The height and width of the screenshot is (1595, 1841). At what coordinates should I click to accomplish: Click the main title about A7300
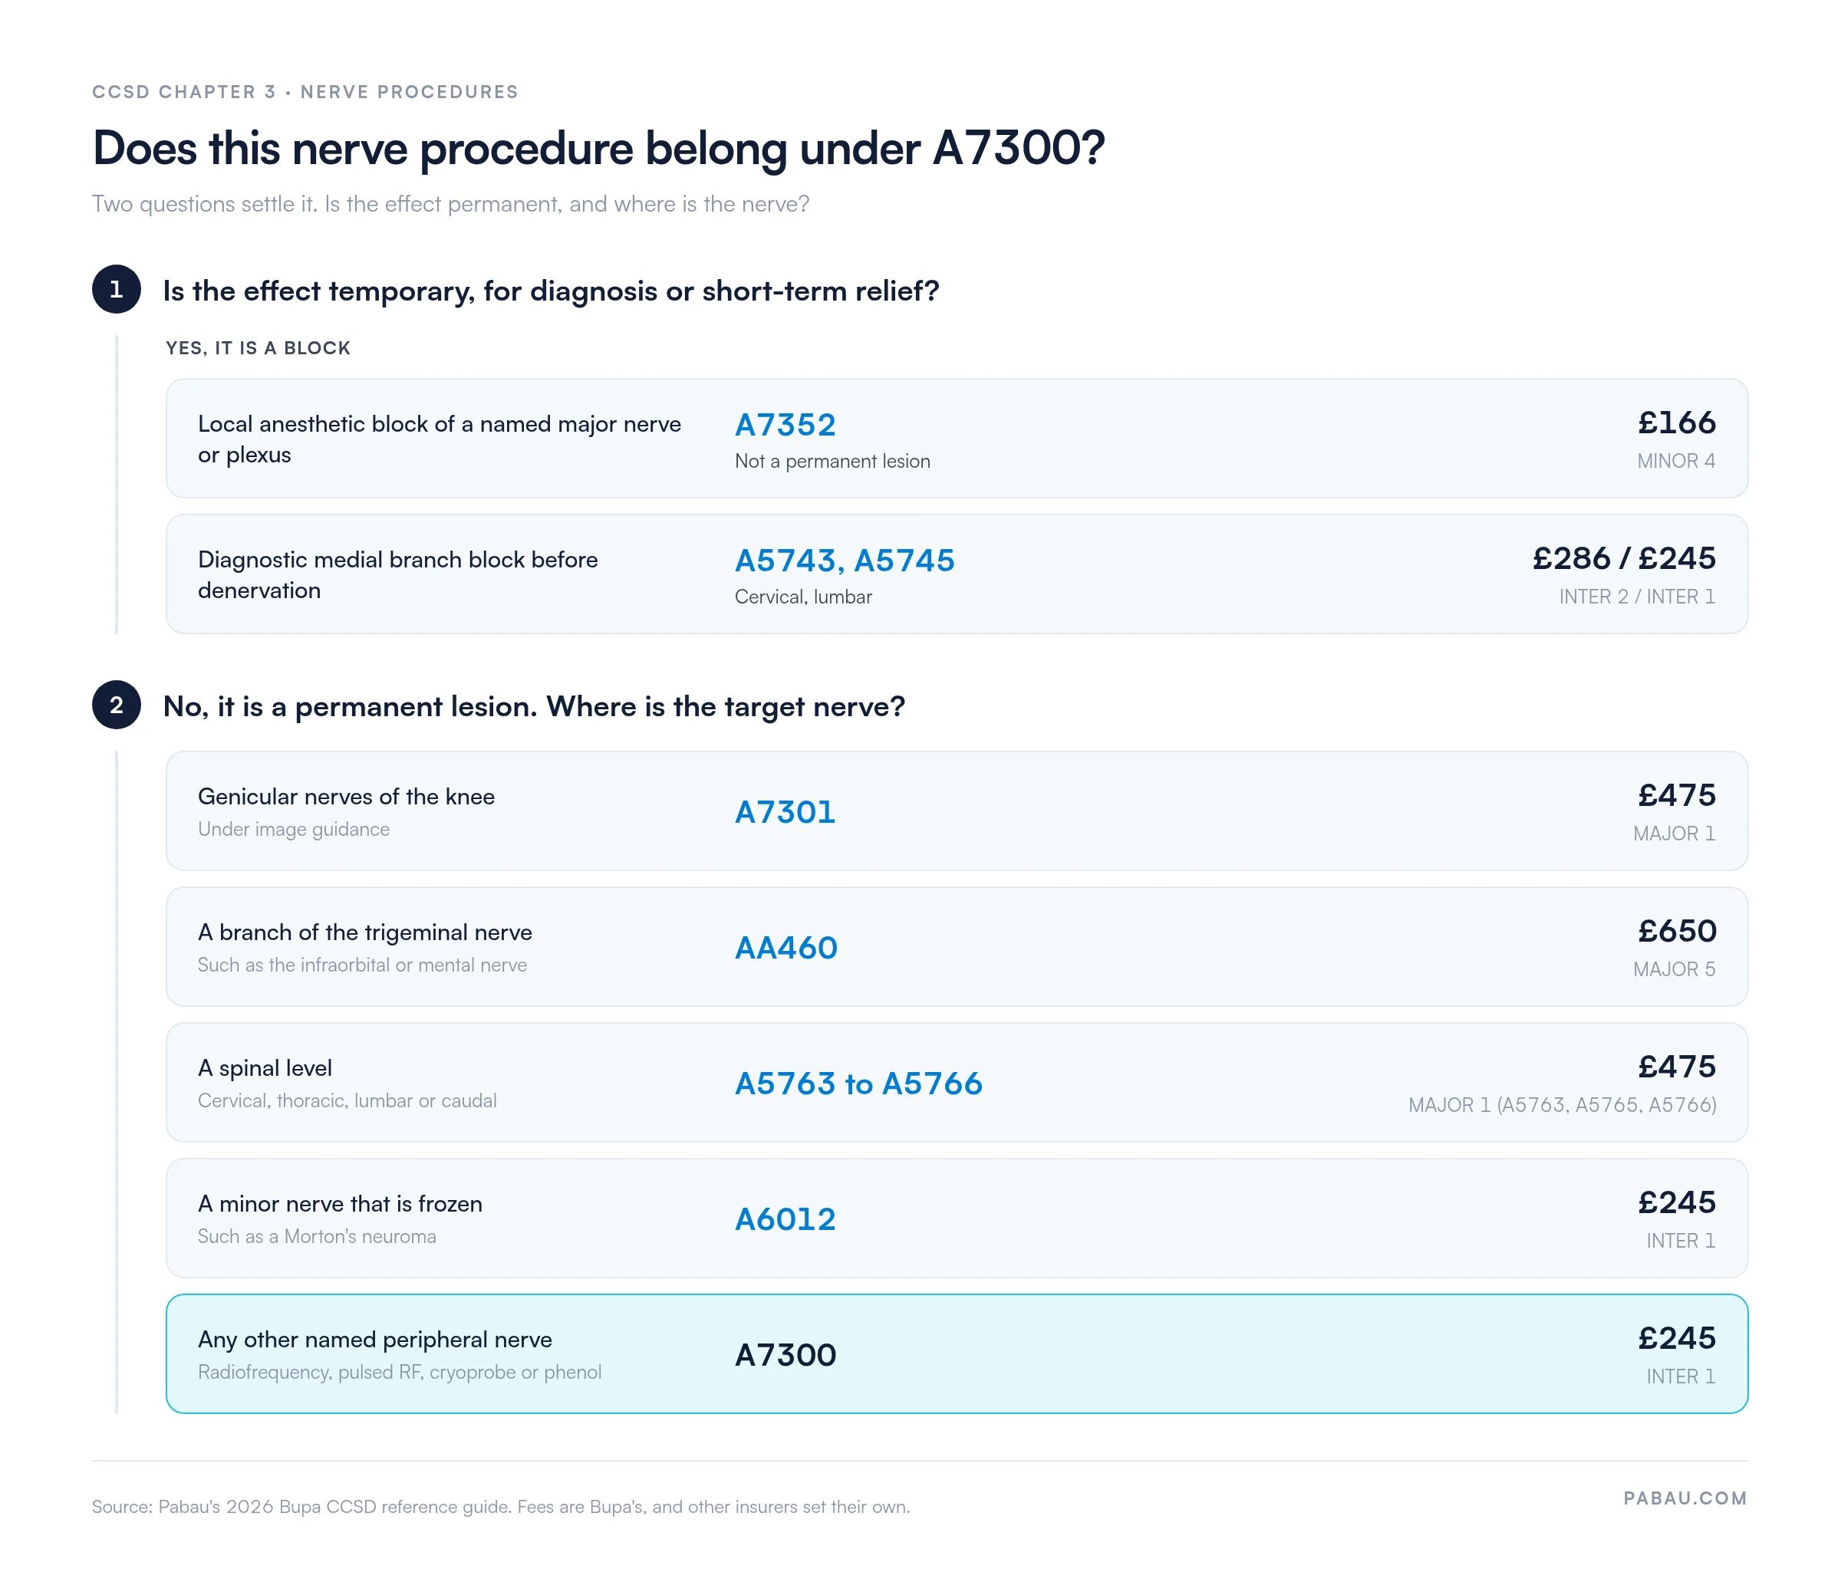click(598, 148)
